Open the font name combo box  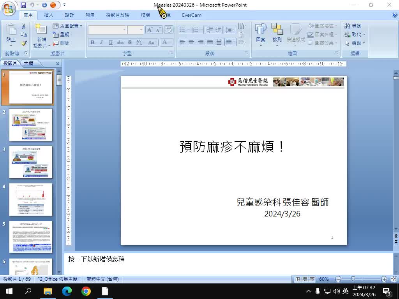tap(107, 30)
